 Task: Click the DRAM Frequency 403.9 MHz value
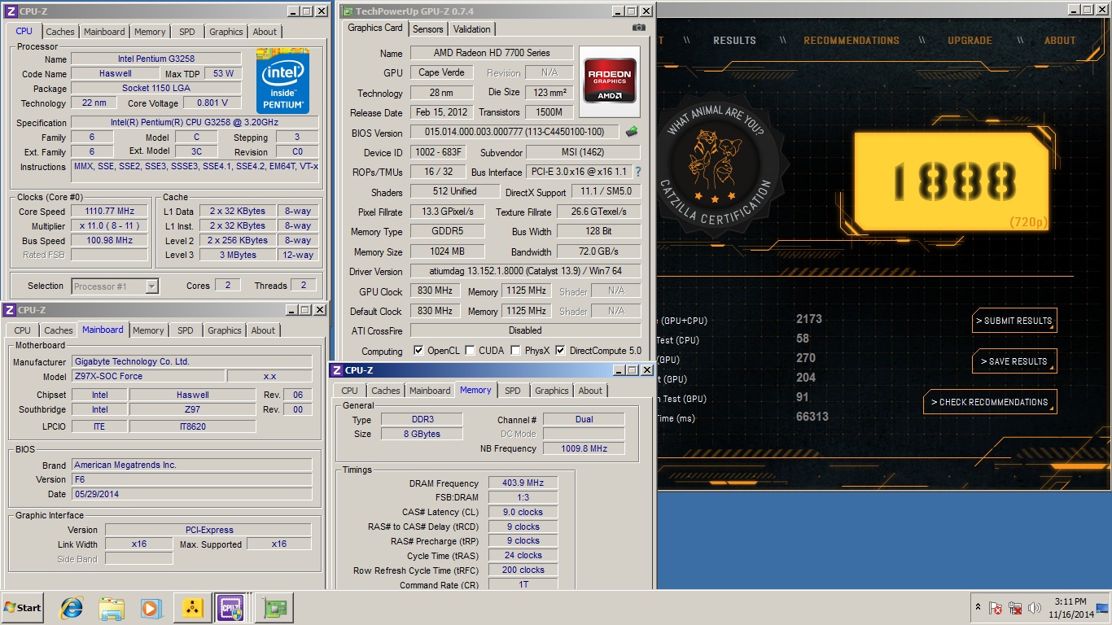click(x=523, y=483)
